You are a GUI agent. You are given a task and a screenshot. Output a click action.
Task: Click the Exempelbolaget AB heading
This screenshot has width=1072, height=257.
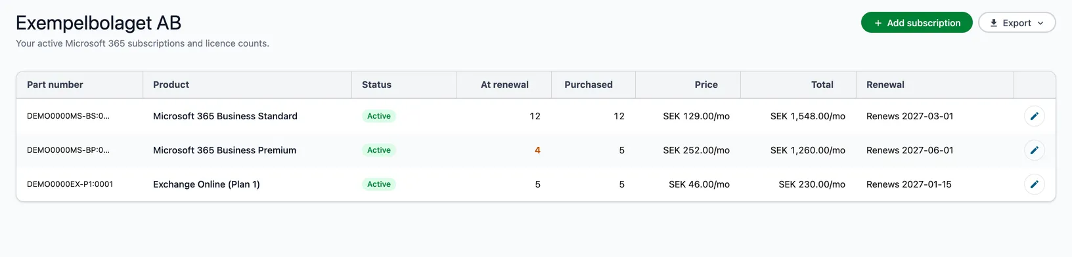(x=99, y=23)
